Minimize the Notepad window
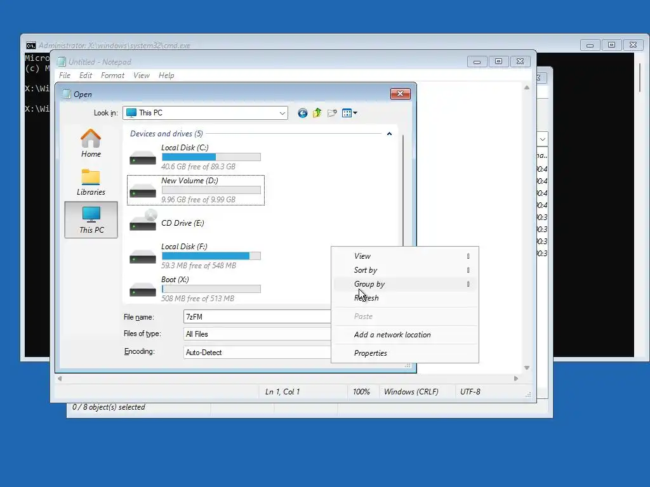Viewport: 650px width, 487px height. coord(477,62)
